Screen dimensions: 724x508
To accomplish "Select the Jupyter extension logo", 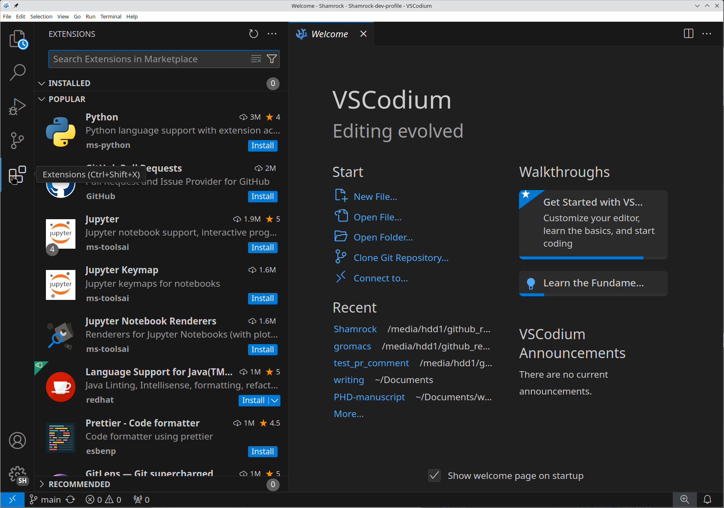I will 61,234.
